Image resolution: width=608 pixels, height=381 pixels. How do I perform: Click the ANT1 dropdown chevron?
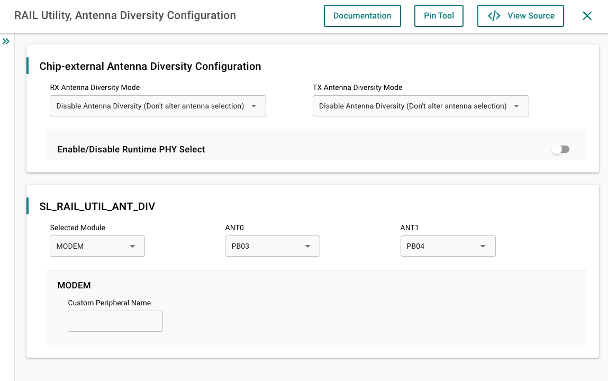(483, 246)
